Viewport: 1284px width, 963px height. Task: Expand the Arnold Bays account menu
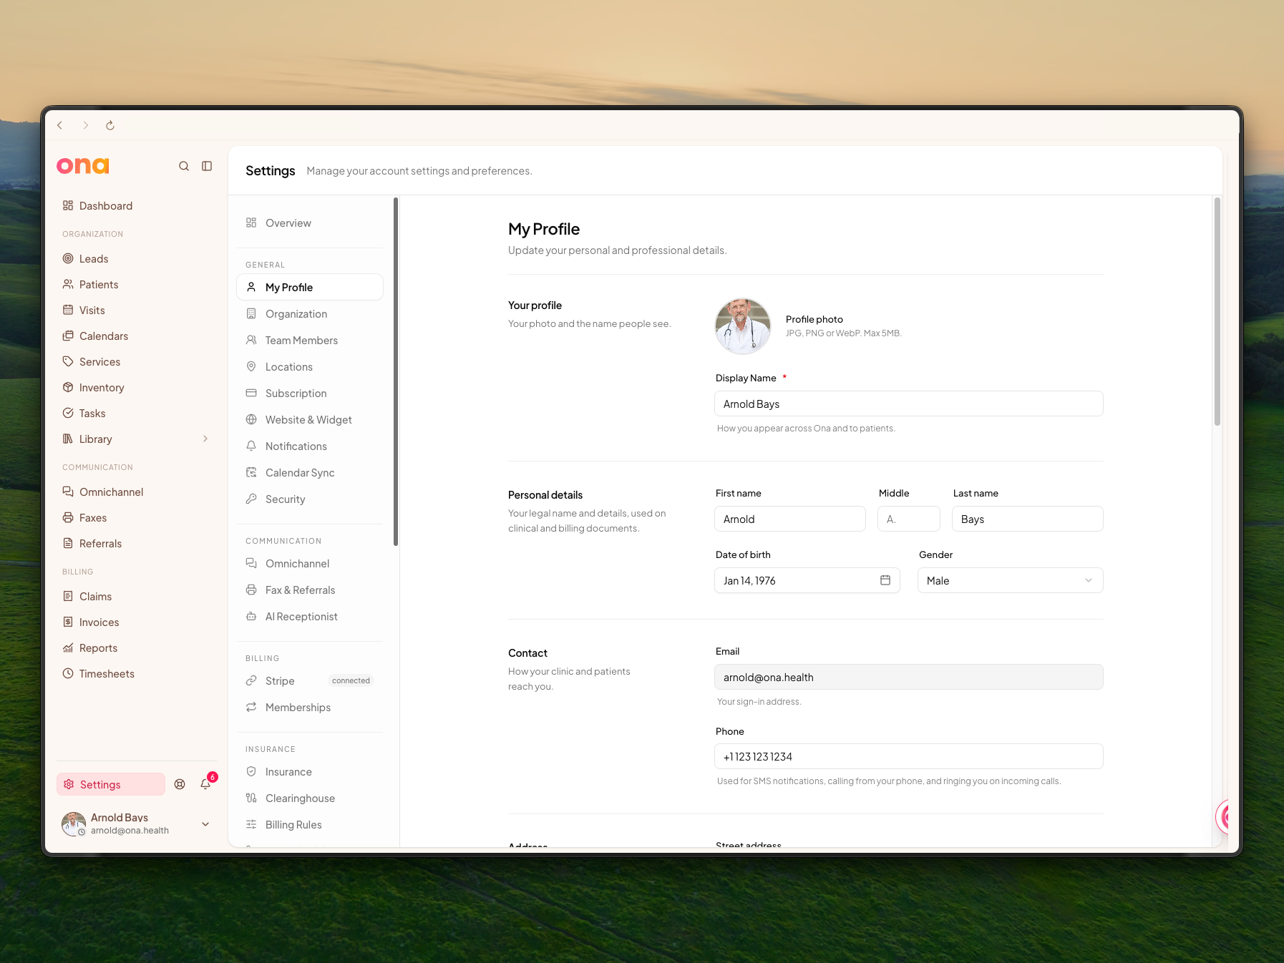(205, 824)
